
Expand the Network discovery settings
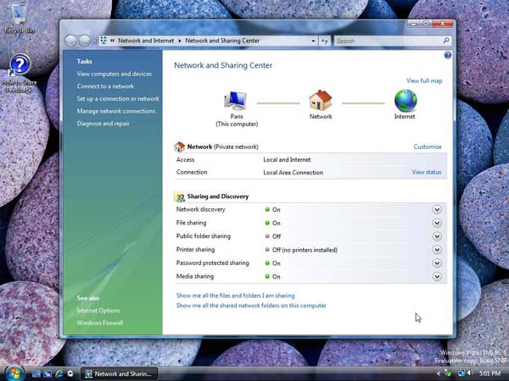coord(437,209)
